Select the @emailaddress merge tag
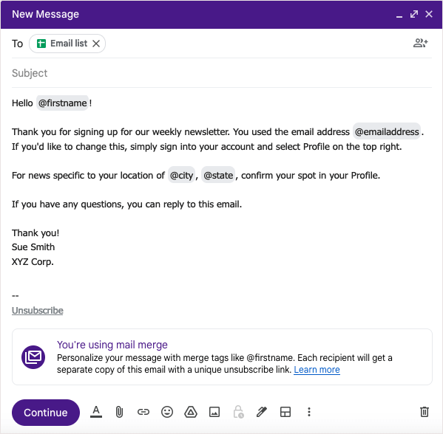Image resolution: width=443 pixels, height=434 pixels. pos(387,132)
